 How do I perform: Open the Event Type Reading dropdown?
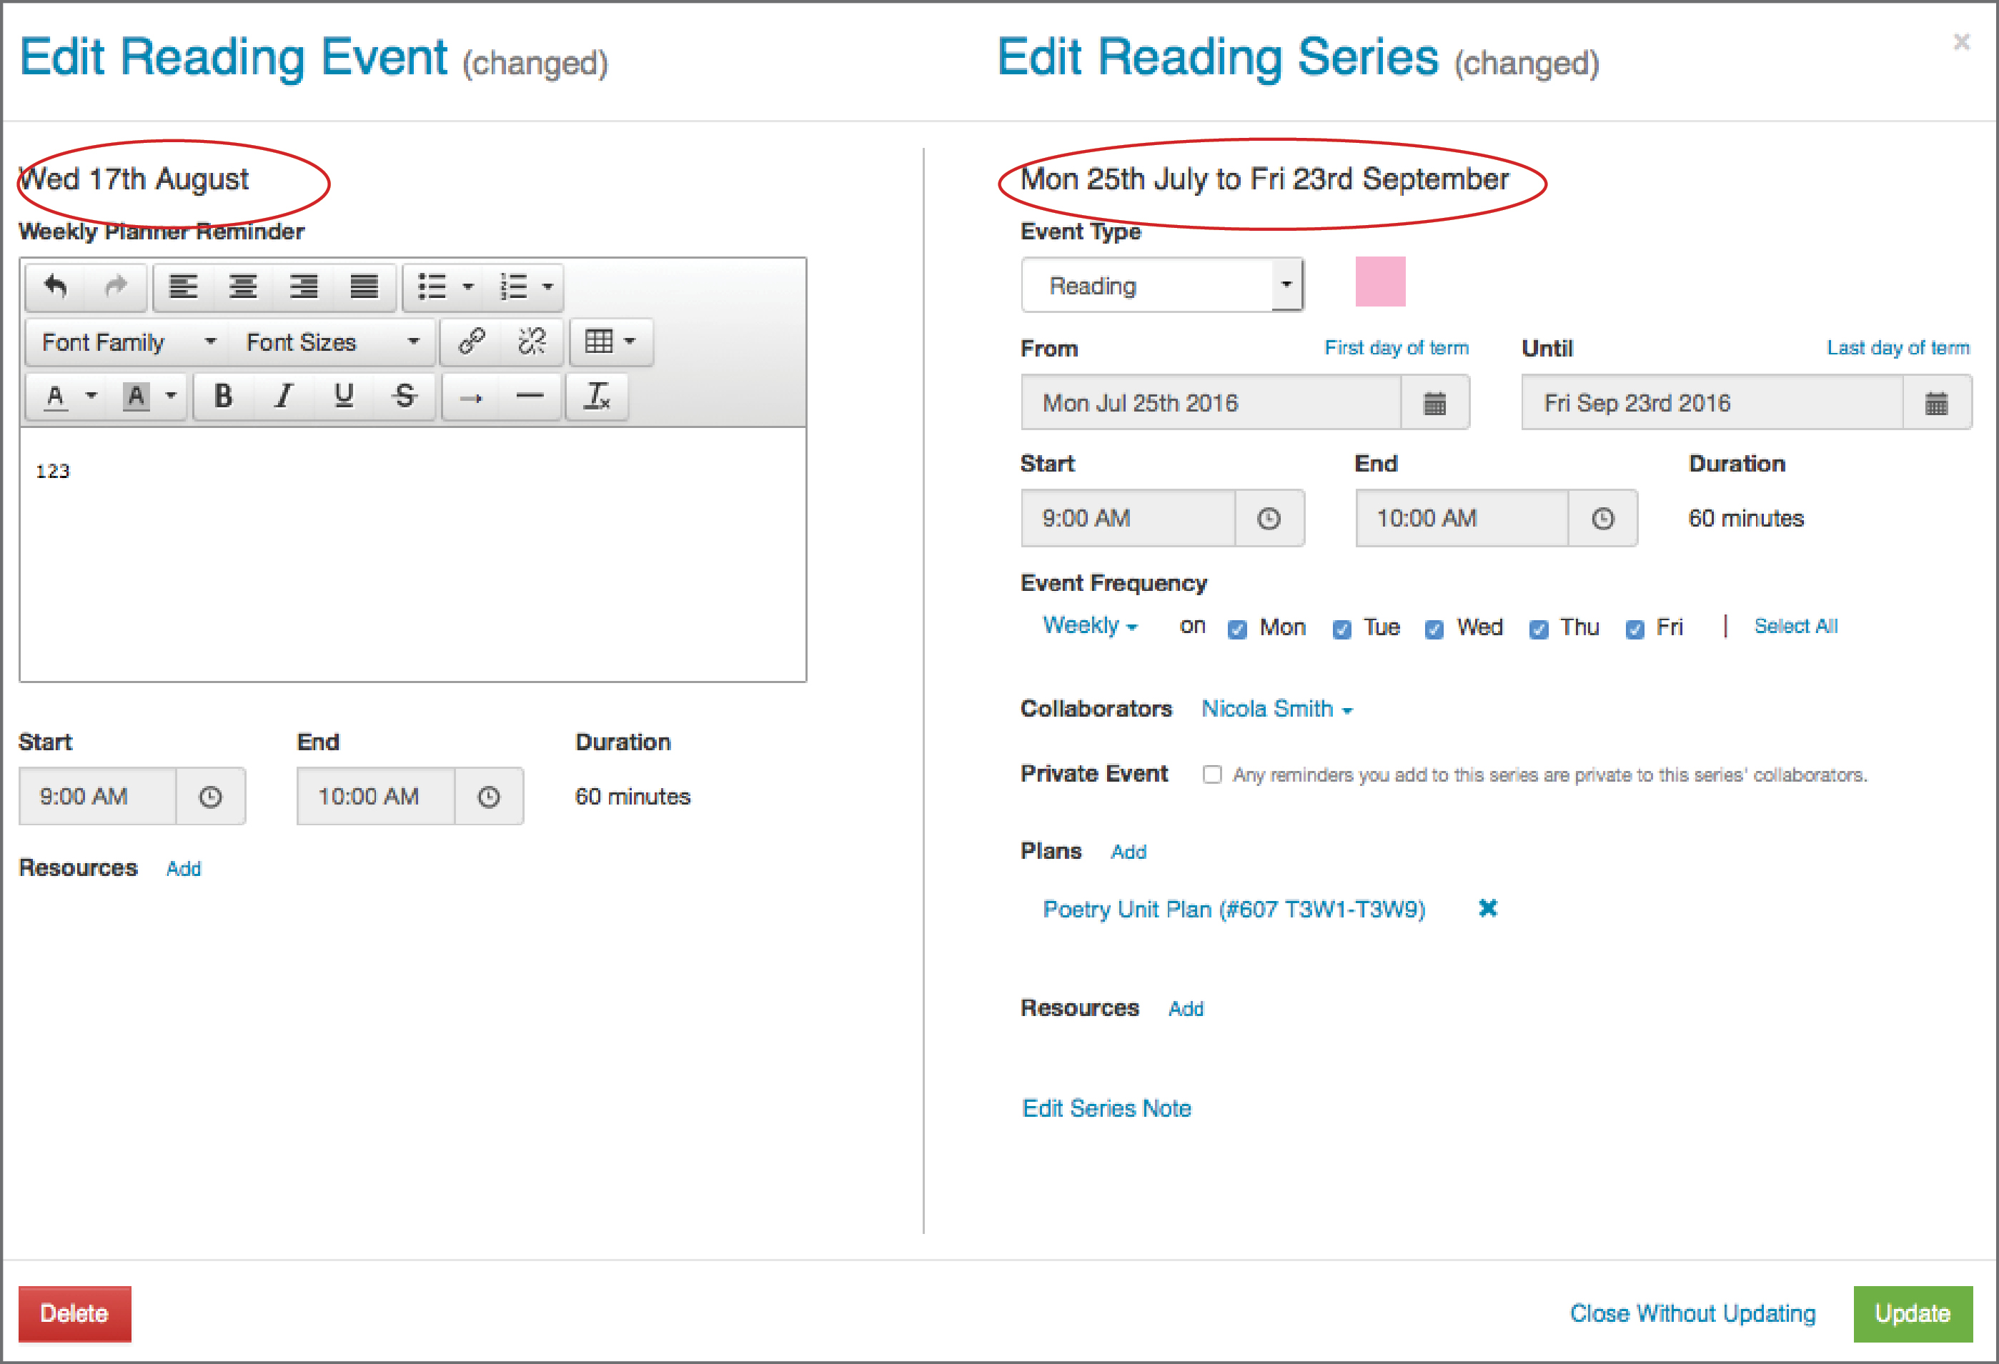tap(1162, 284)
